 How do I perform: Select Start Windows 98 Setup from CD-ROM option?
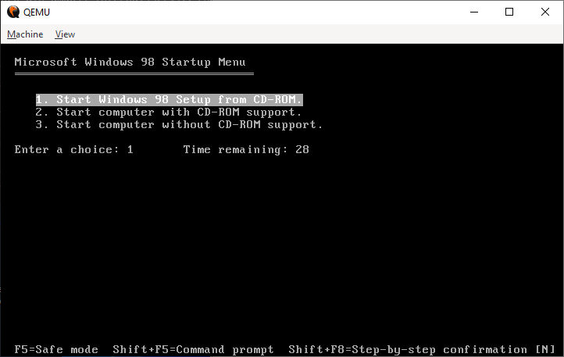coord(170,100)
